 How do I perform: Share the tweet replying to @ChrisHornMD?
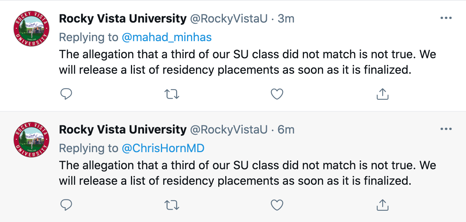[x=383, y=205]
